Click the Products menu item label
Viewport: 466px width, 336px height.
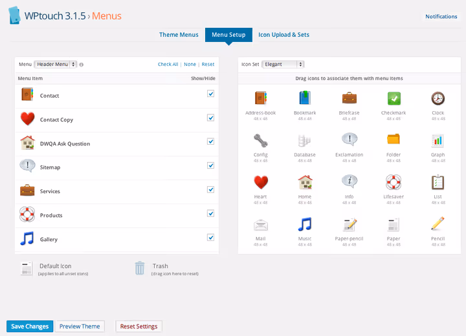click(51, 215)
